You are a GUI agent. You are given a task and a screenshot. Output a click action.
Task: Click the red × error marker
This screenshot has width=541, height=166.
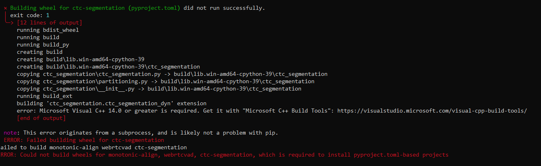coord(5,8)
